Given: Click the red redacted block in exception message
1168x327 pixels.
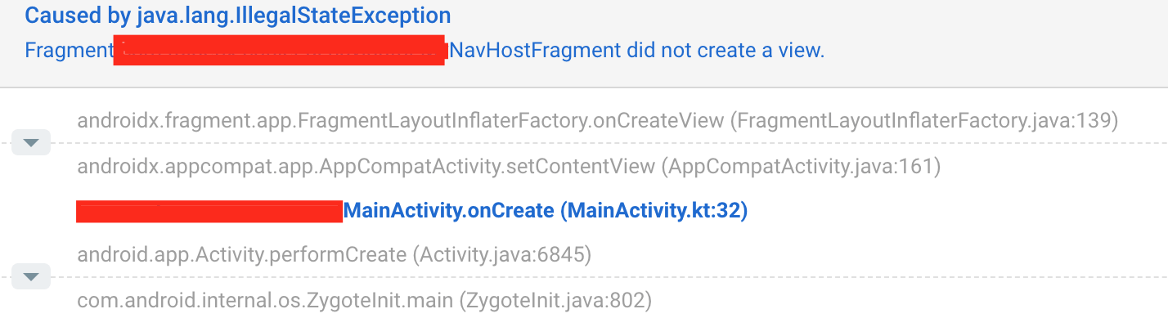Looking at the screenshot, I should (x=279, y=51).
